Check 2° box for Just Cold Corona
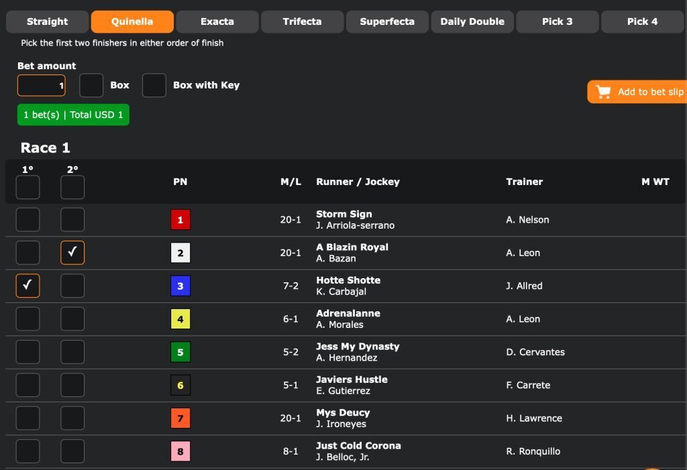 click(72, 451)
